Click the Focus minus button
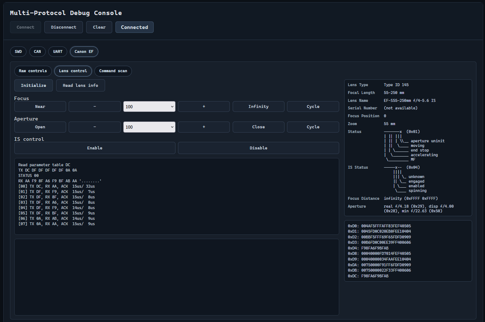Image resolution: width=485 pixels, height=322 pixels. pos(95,106)
